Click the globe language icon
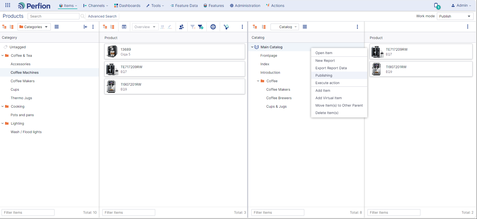477x219 pixels. [x=213, y=27]
